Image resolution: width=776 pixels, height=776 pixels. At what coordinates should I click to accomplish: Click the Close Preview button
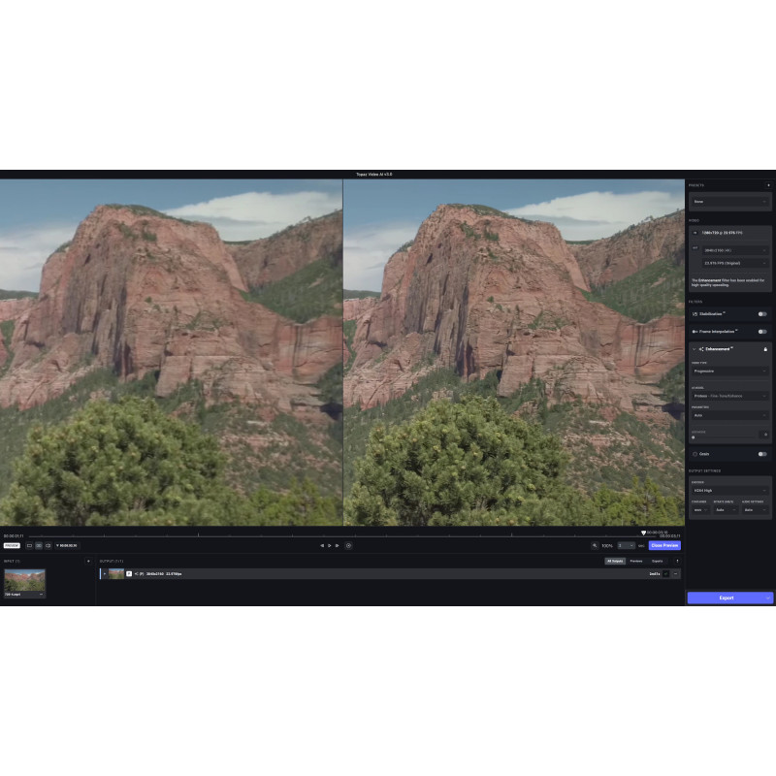point(664,545)
